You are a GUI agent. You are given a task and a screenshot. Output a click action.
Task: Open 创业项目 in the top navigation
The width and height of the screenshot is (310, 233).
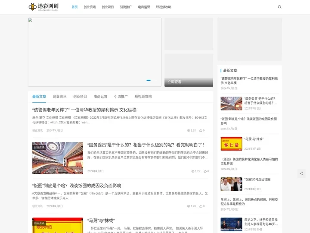(108, 7)
